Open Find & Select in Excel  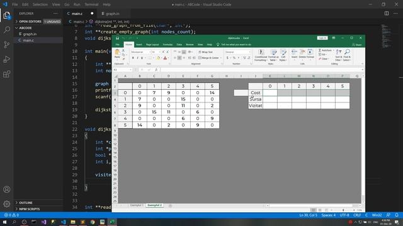[347, 55]
